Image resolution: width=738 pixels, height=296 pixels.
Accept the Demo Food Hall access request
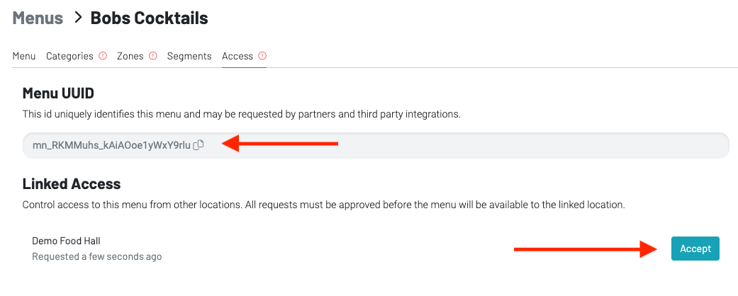(695, 249)
